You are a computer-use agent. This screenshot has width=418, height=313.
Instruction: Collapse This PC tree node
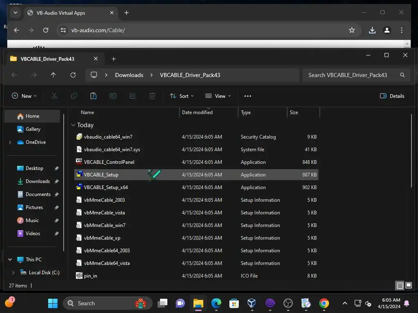(x=10, y=260)
